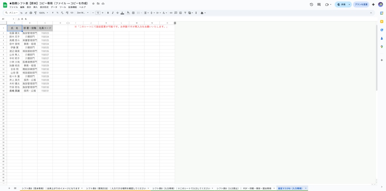
Task: Open the ファイル menu
Action: click(x=14, y=7)
